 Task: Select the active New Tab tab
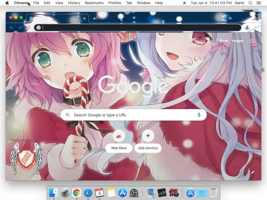tap(57, 18)
